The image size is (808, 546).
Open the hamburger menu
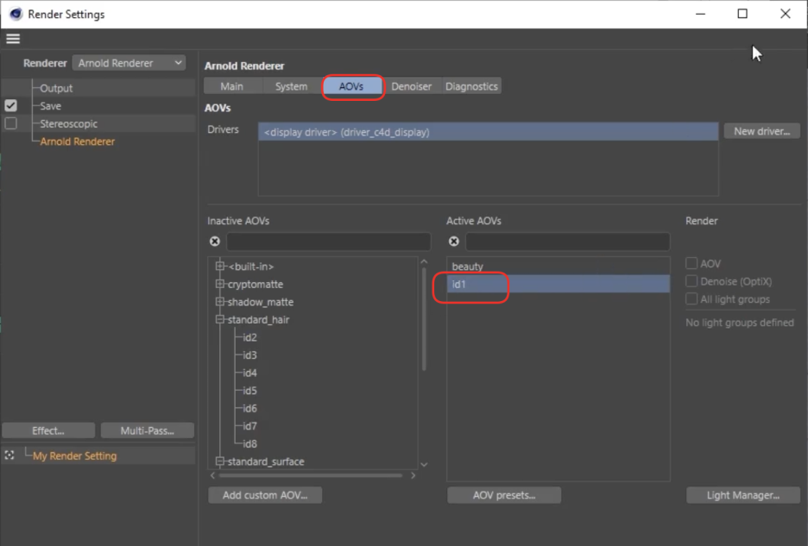(13, 39)
